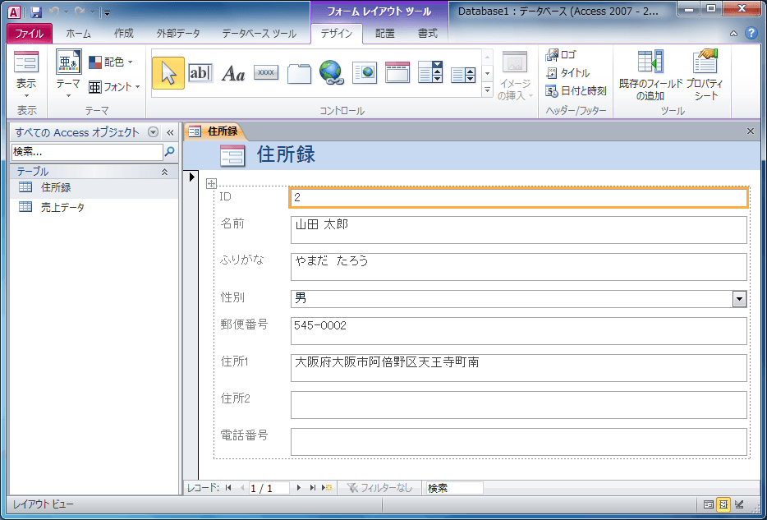Click the 住所1 address field

518,368
